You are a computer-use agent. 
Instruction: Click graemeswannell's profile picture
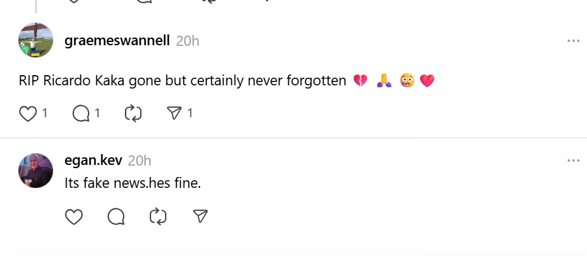click(x=36, y=40)
